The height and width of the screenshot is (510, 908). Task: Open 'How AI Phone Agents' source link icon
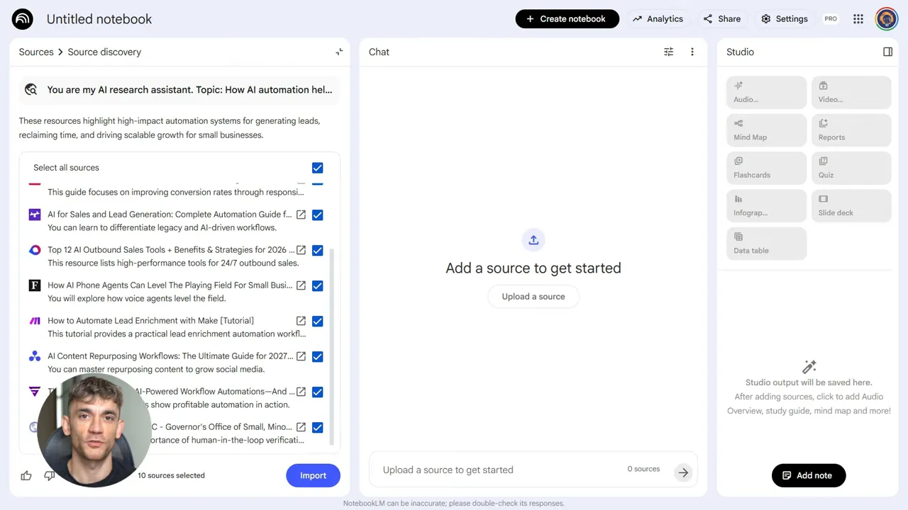point(301,285)
